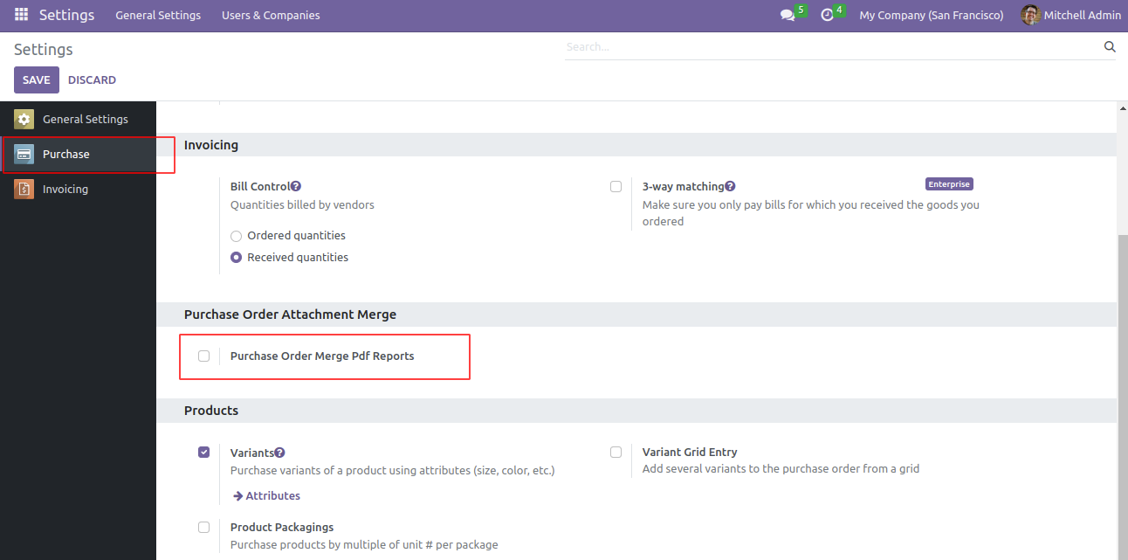Click the Bill Control label

[260, 186]
